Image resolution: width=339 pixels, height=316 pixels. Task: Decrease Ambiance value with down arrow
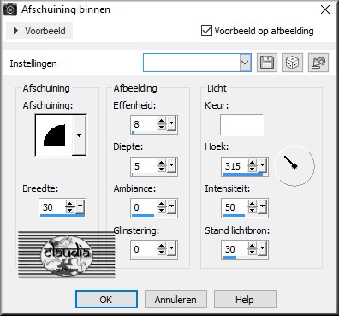(x=162, y=210)
